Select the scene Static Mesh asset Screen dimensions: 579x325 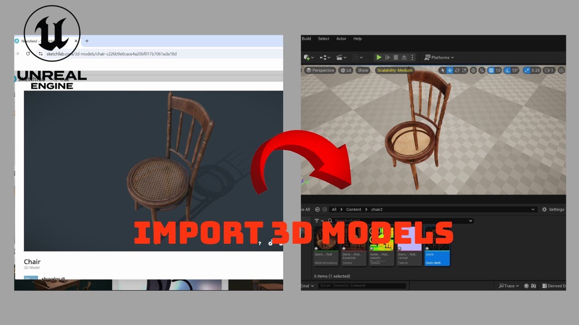(437, 246)
